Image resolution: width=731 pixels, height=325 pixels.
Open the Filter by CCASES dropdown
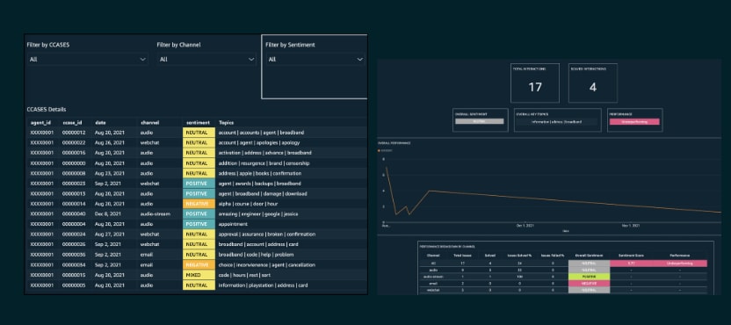tap(87, 59)
